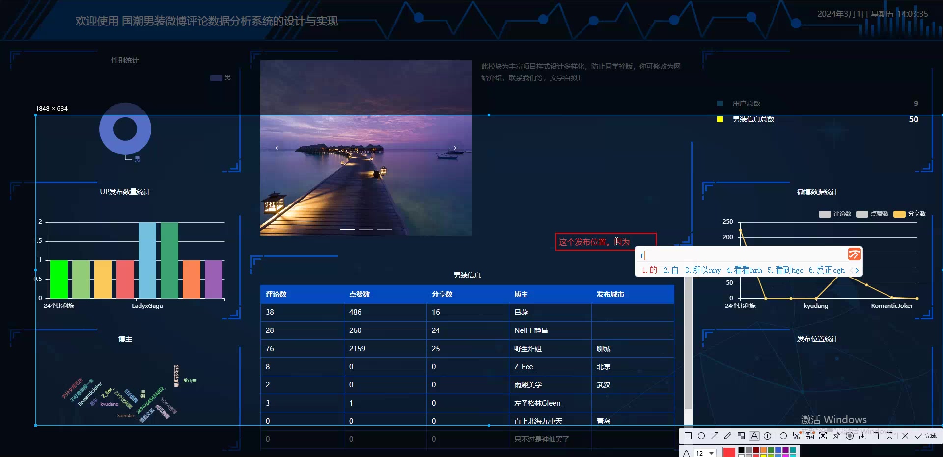
Task: Click the text recognition OCR icon
Action: click(x=823, y=436)
